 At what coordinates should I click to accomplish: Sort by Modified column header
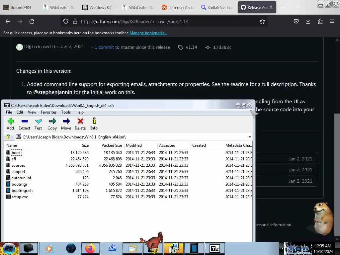141,145
